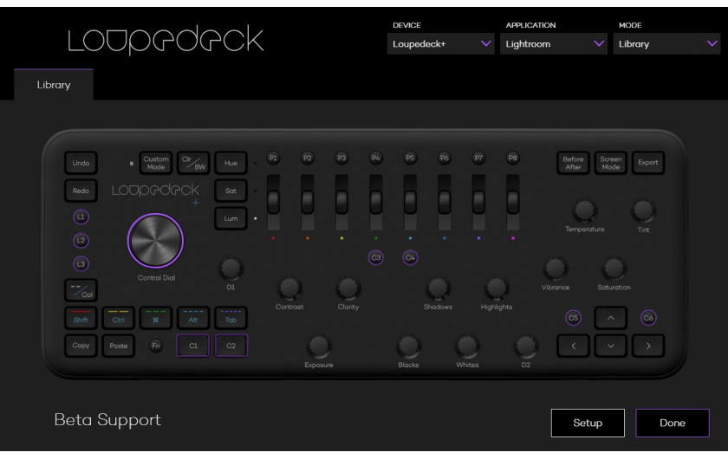The height and width of the screenshot is (459, 728).
Task: Select the Contrast knob
Action: click(289, 288)
